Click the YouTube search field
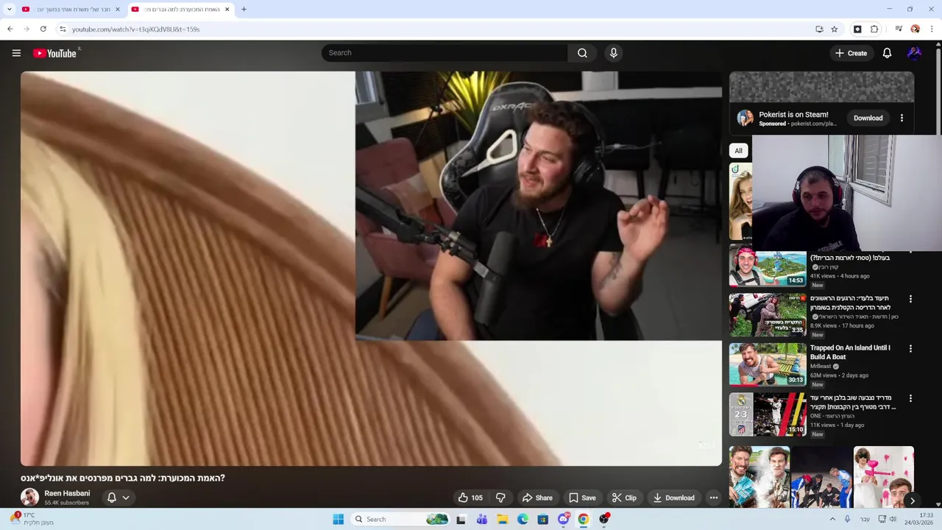The width and height of the screenshot is (942, 530). tap(445, 53)
